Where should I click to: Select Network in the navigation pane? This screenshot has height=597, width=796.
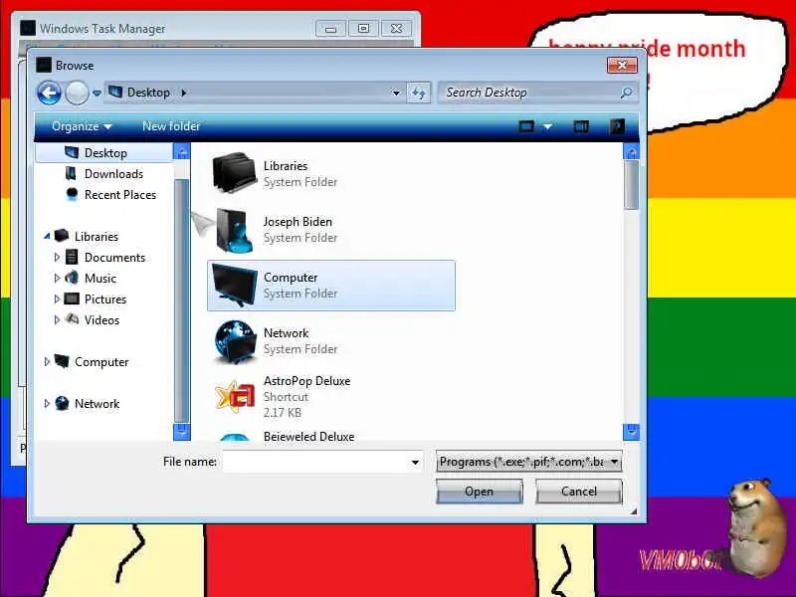pos(97,404)
